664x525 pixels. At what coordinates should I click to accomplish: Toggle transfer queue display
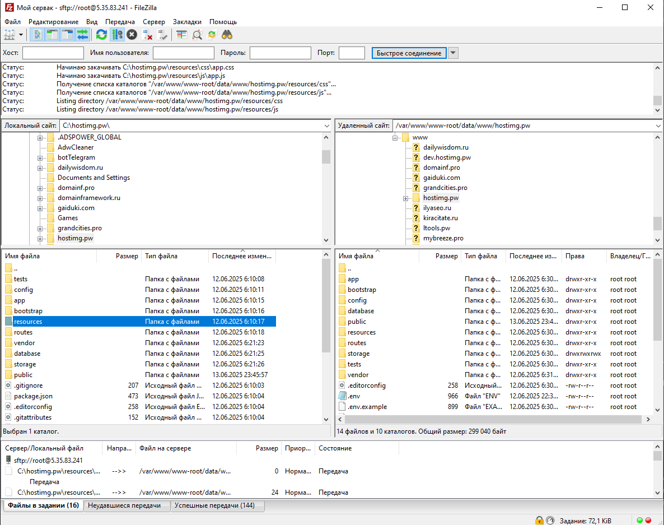click(82, 35)
